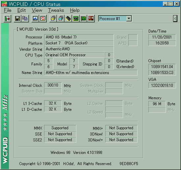The image size is (181, 170).
Task: Maximize the WCPUID window
Action: point(171,4)
